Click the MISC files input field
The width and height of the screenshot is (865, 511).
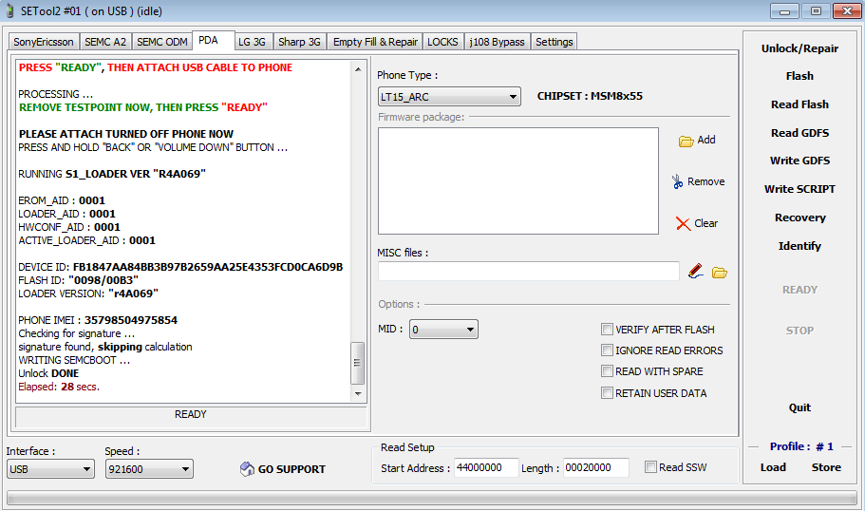point(529,271)
